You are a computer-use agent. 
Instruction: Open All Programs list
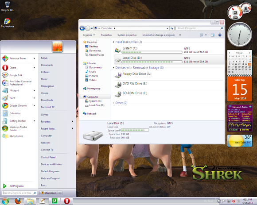[x=16, y=186]
